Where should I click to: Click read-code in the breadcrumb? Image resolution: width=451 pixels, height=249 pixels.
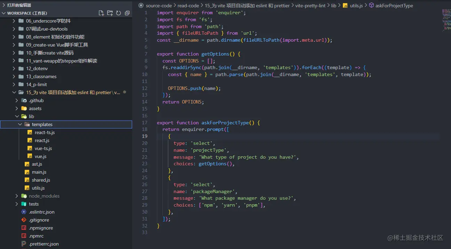coord(188,6)
